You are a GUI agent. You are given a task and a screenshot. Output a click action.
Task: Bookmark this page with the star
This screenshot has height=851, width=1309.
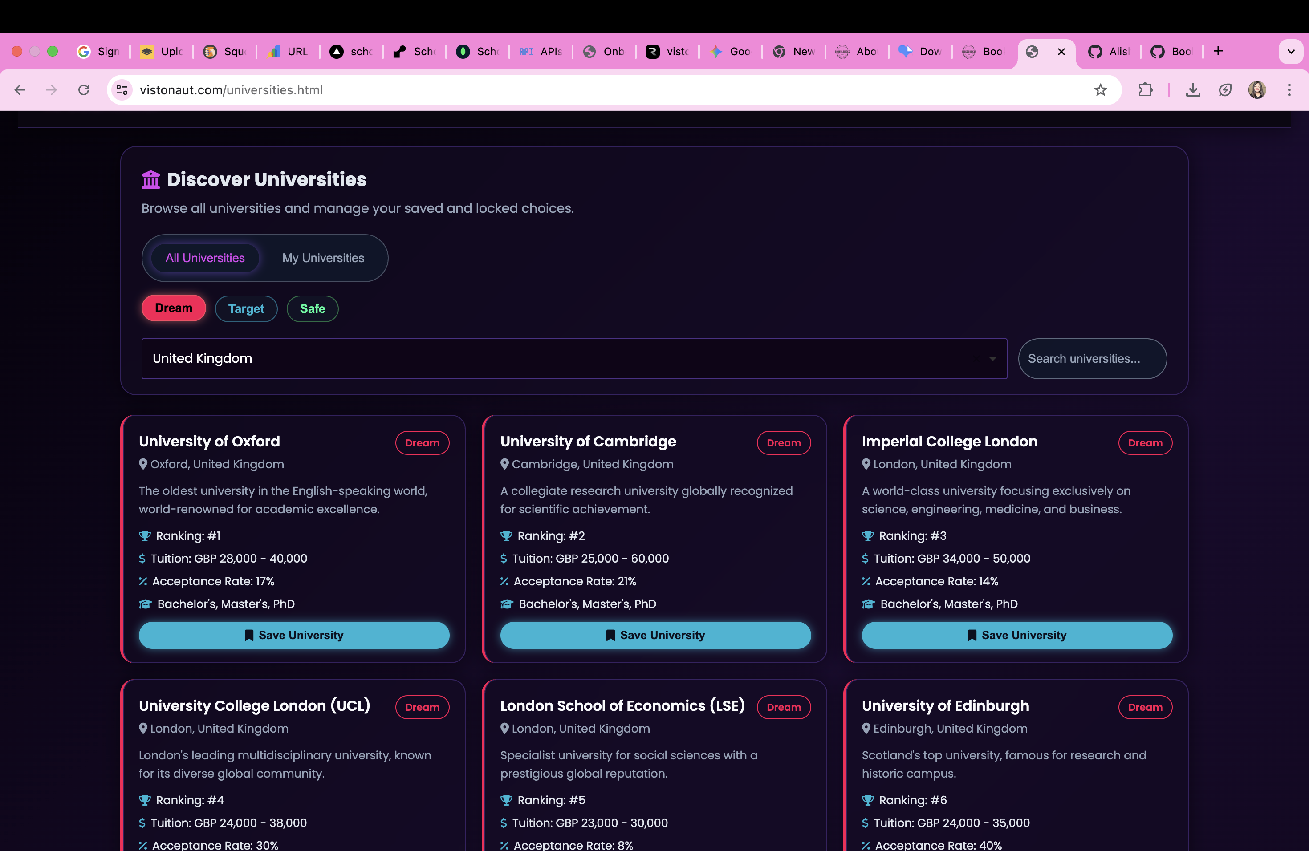1100,89
